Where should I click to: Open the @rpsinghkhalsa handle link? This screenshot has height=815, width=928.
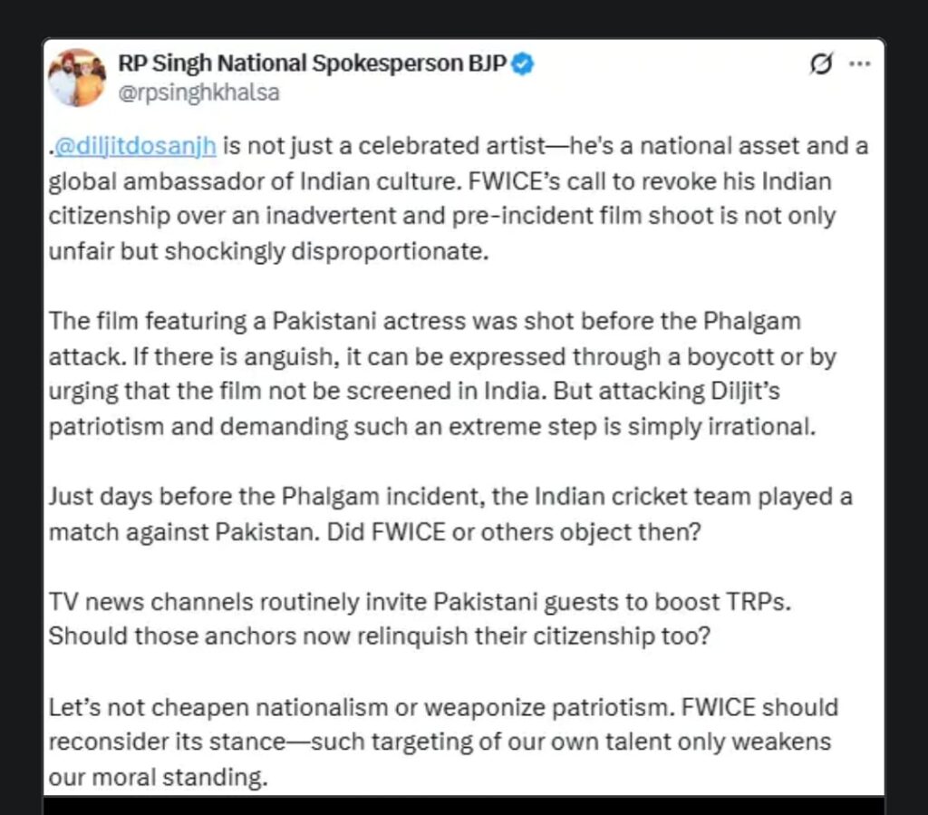tap(198, 92)
